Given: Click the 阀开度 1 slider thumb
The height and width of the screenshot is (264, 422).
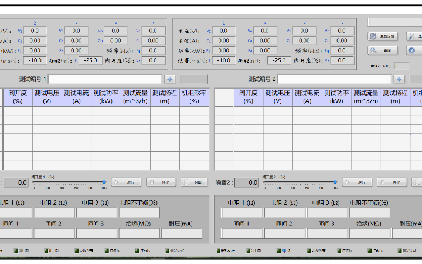Looking at the screenshot, I should coord(104,182).
